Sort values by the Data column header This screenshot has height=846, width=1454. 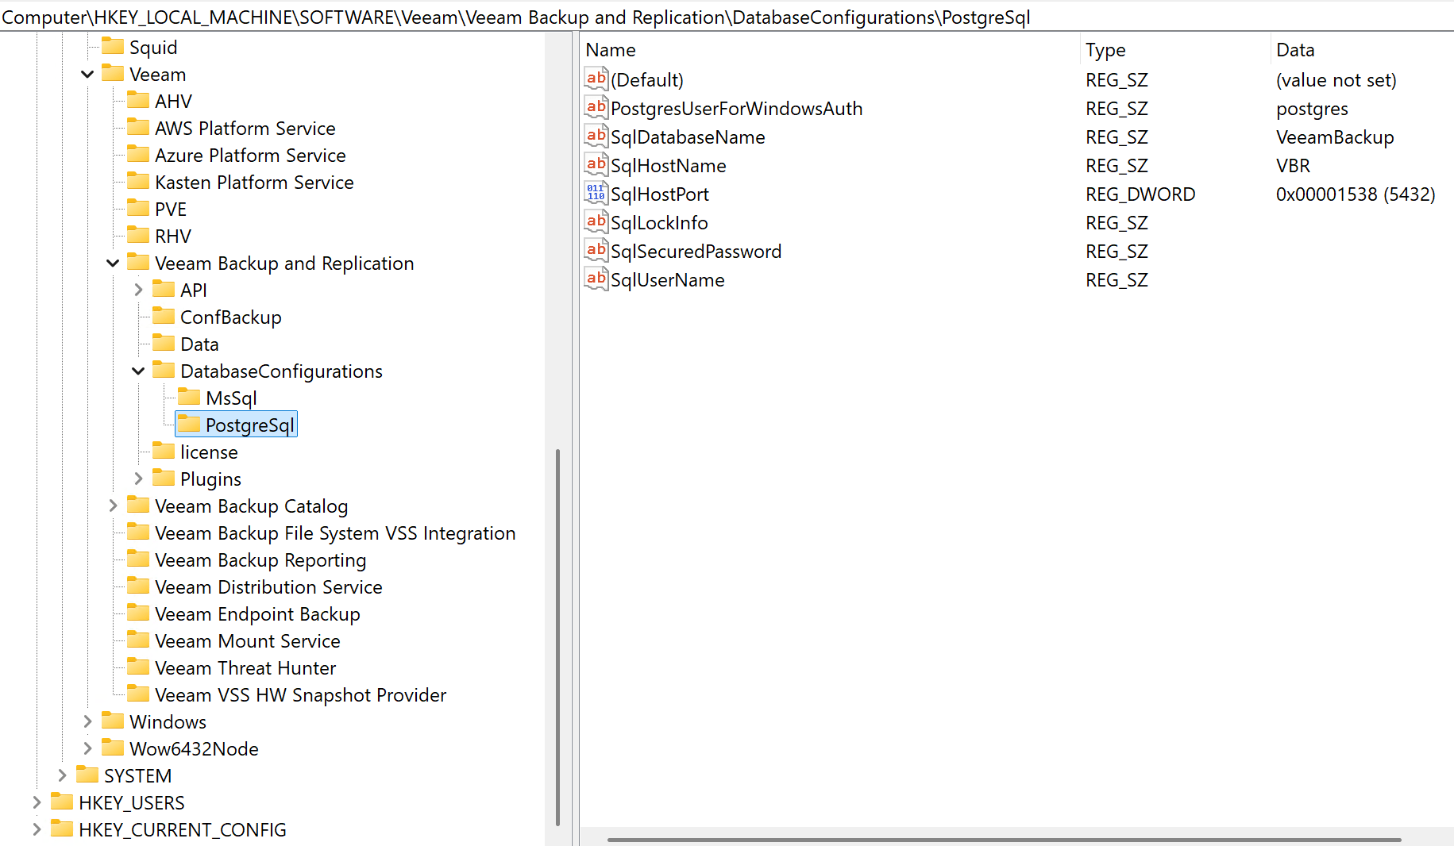click(1361, 49)
